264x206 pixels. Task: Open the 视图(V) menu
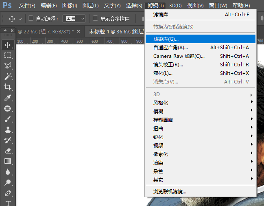(x=195, y=6)
